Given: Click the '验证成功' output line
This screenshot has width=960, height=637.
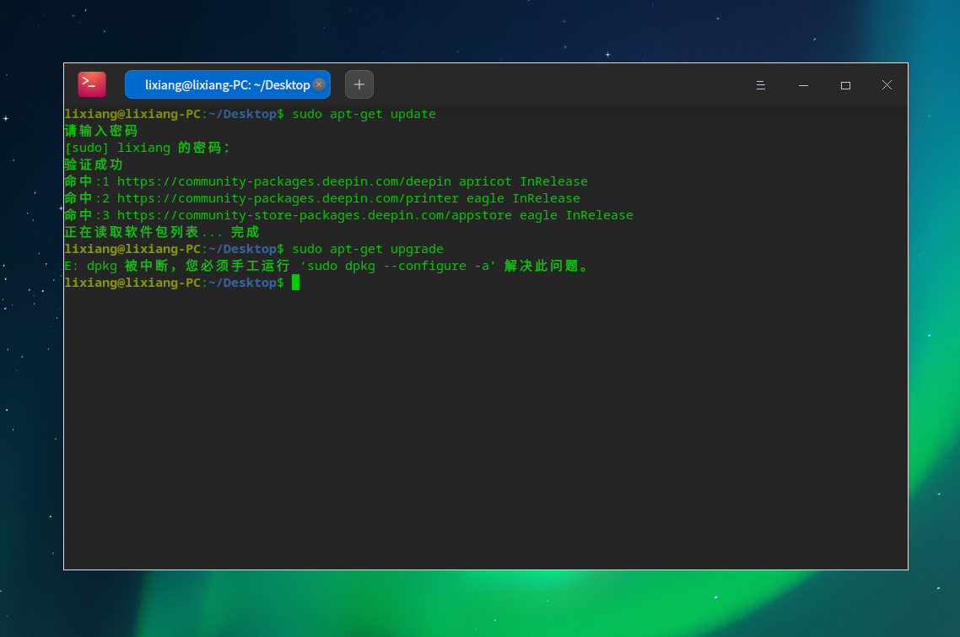Looking at the screenshot, I should [x=94, y=165].
